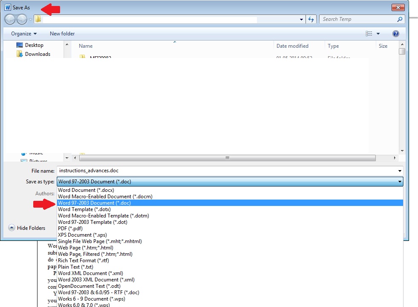
Task: Sort files by Date modified column
Action: point(292,46)
